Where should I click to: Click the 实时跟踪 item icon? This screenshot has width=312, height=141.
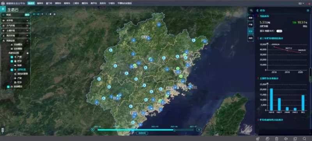pos(12,49)
